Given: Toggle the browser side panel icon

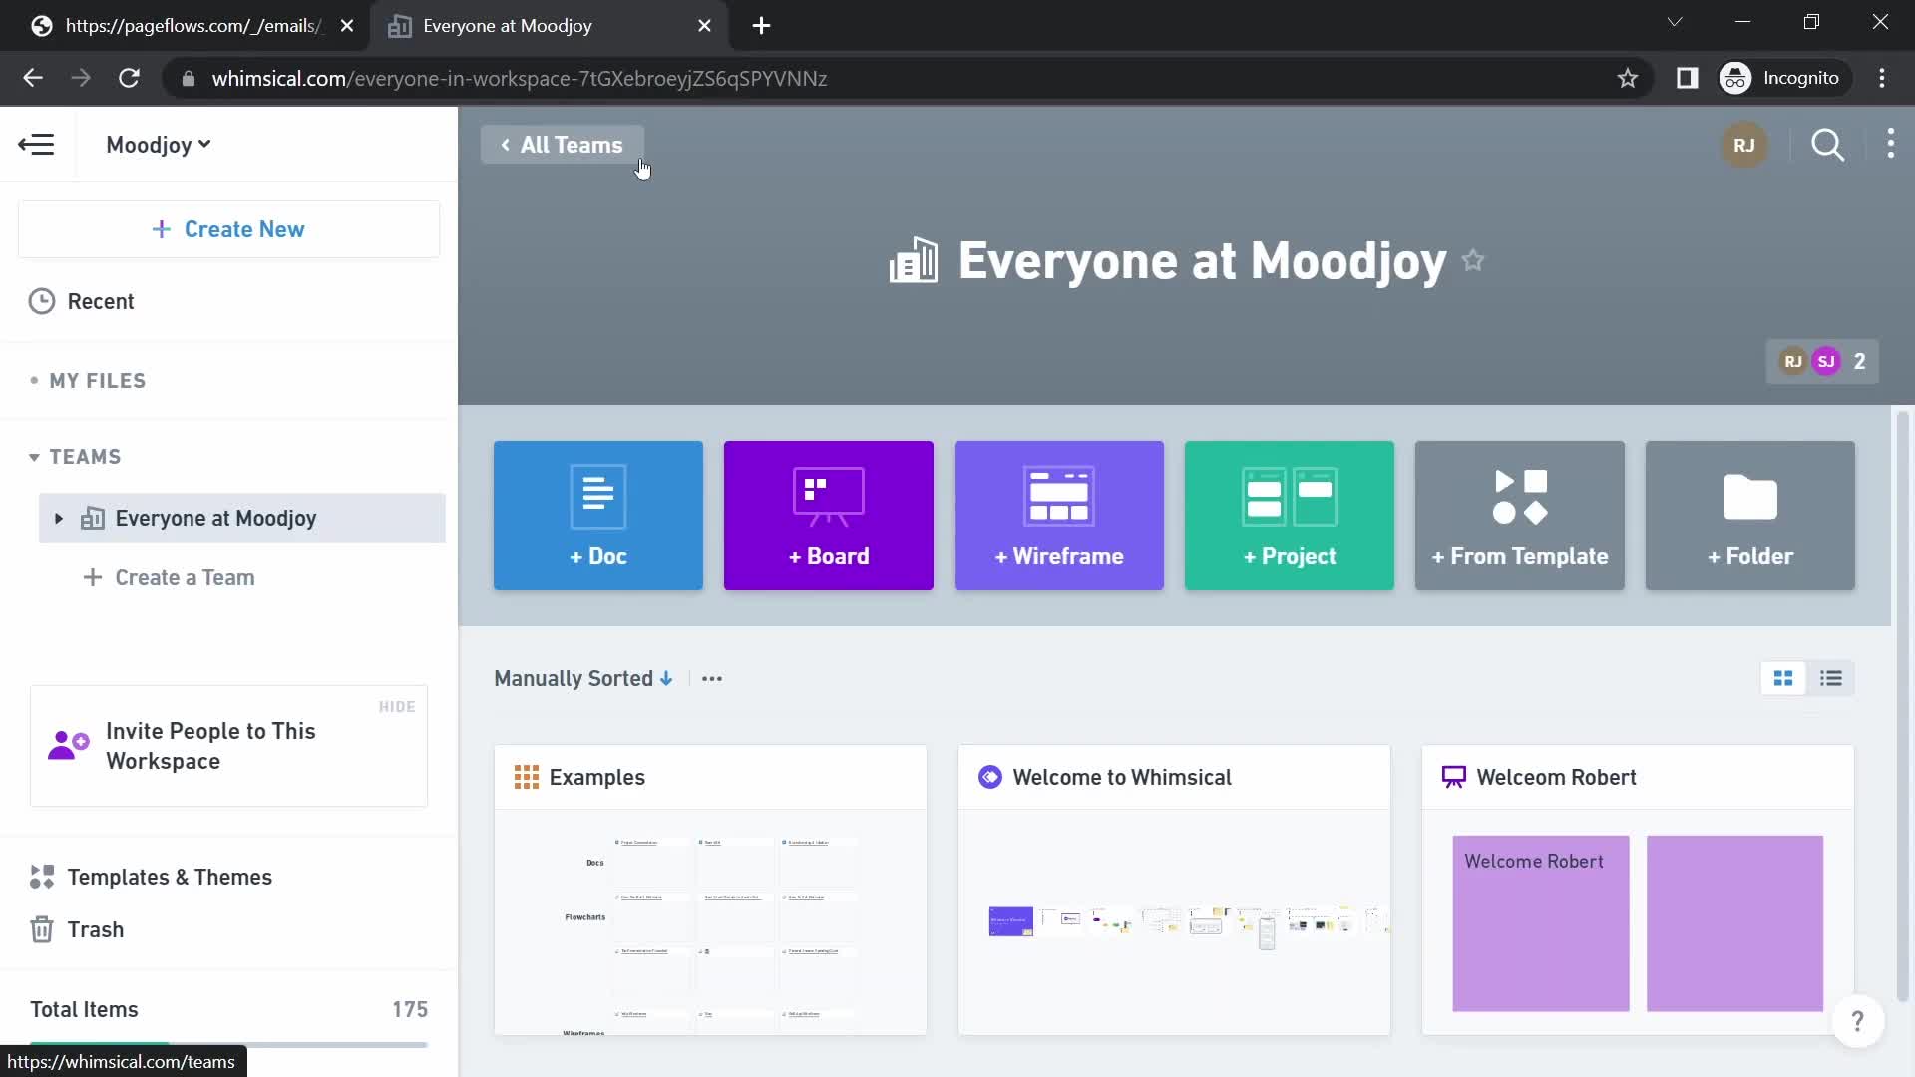Looking at the screenshot, I should [1688, 78].
